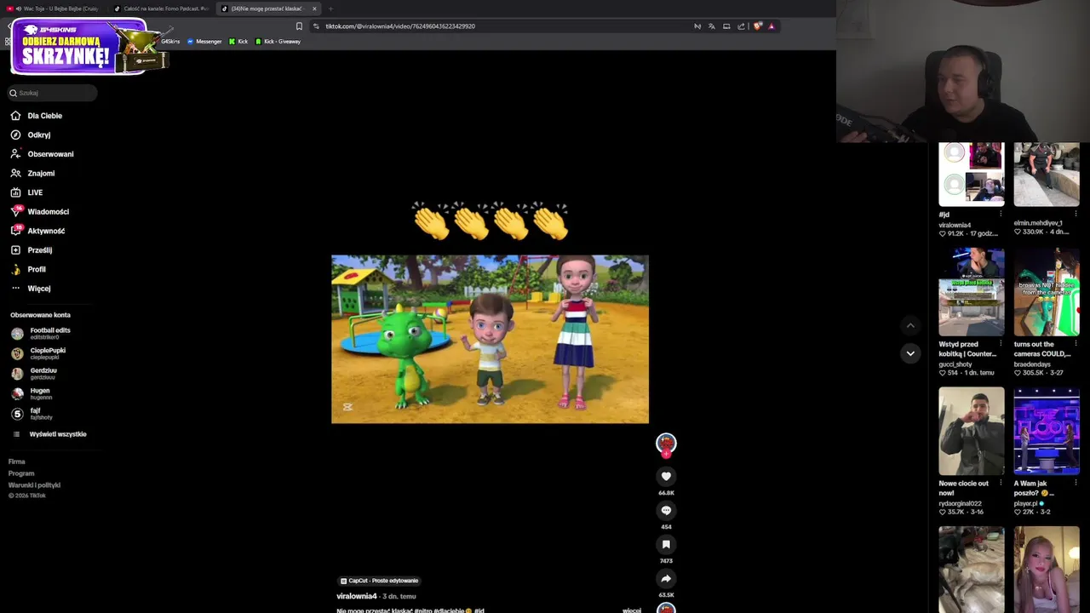This screenshot has width=1090, height=613.
Task: Switch to the Wac Toja browser tab
Action: (54, 9)
